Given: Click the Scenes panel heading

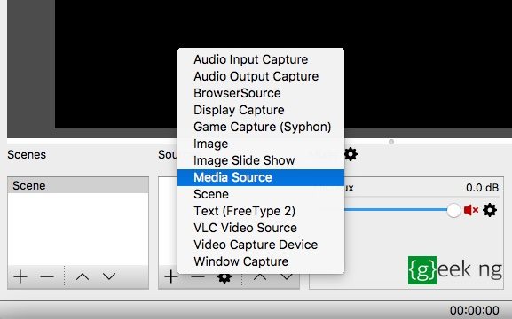Looking at the screenshot, I should click(x=27, y=154).
